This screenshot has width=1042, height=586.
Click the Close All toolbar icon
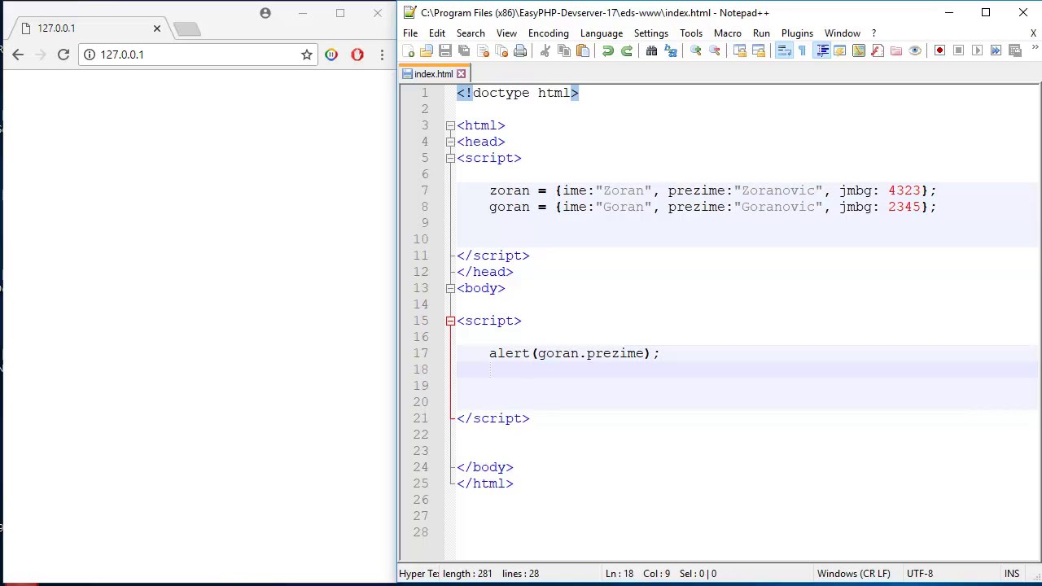click(x=501, y=50)
